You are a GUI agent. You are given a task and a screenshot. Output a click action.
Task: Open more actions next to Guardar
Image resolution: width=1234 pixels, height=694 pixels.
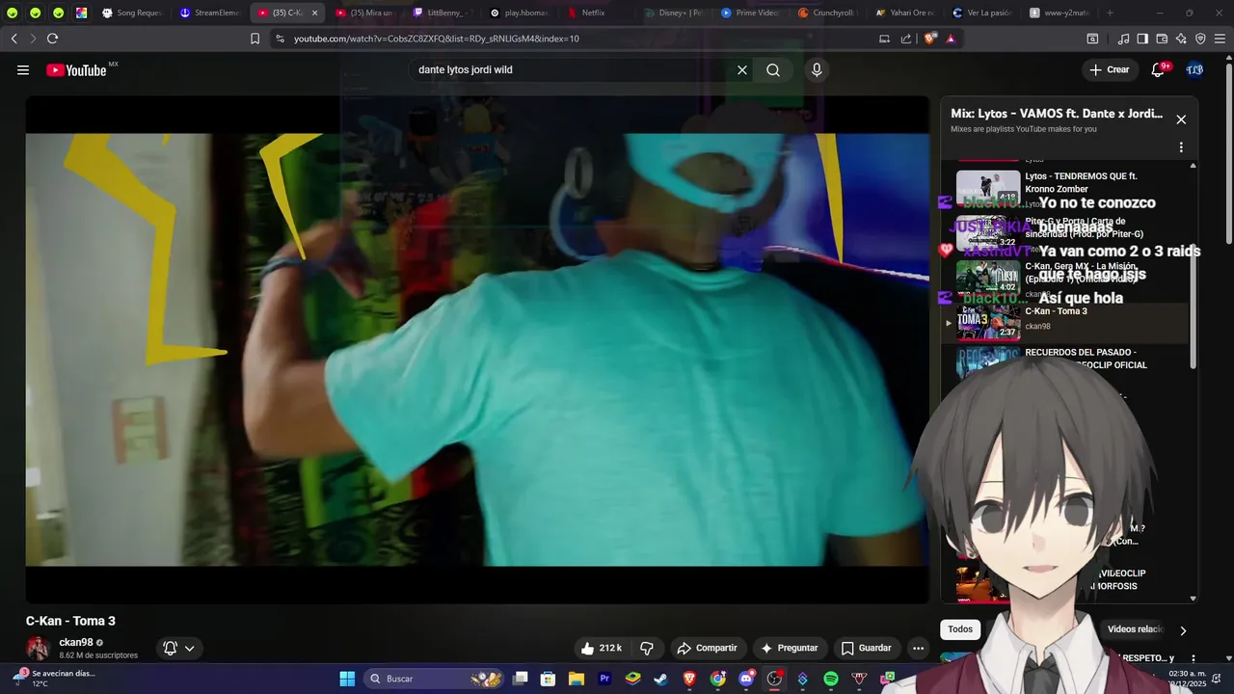tap(919, 649)
